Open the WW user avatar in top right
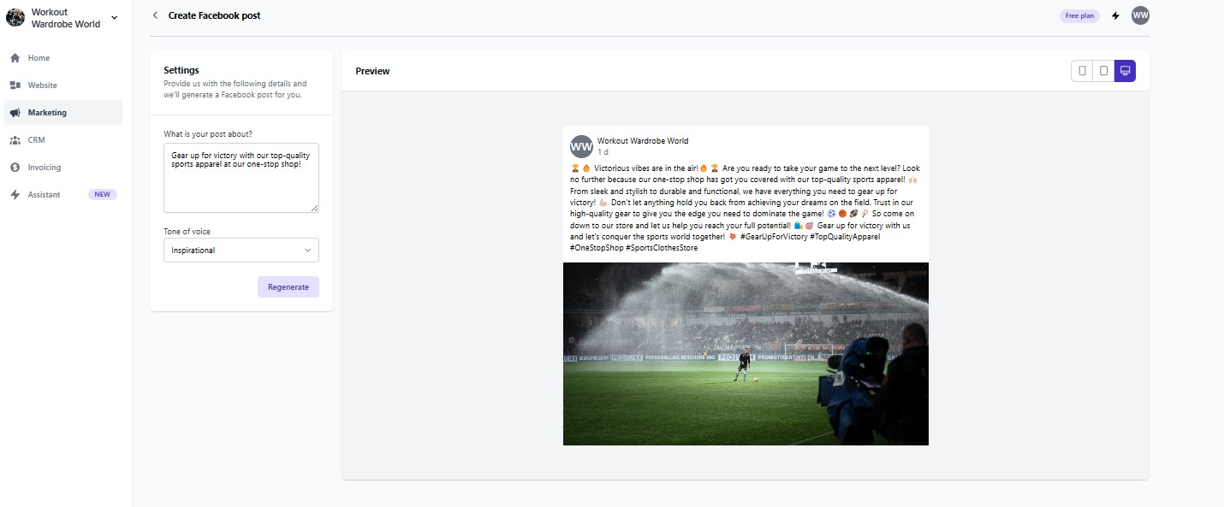The image size is (1224, 507). (1140, 15)
